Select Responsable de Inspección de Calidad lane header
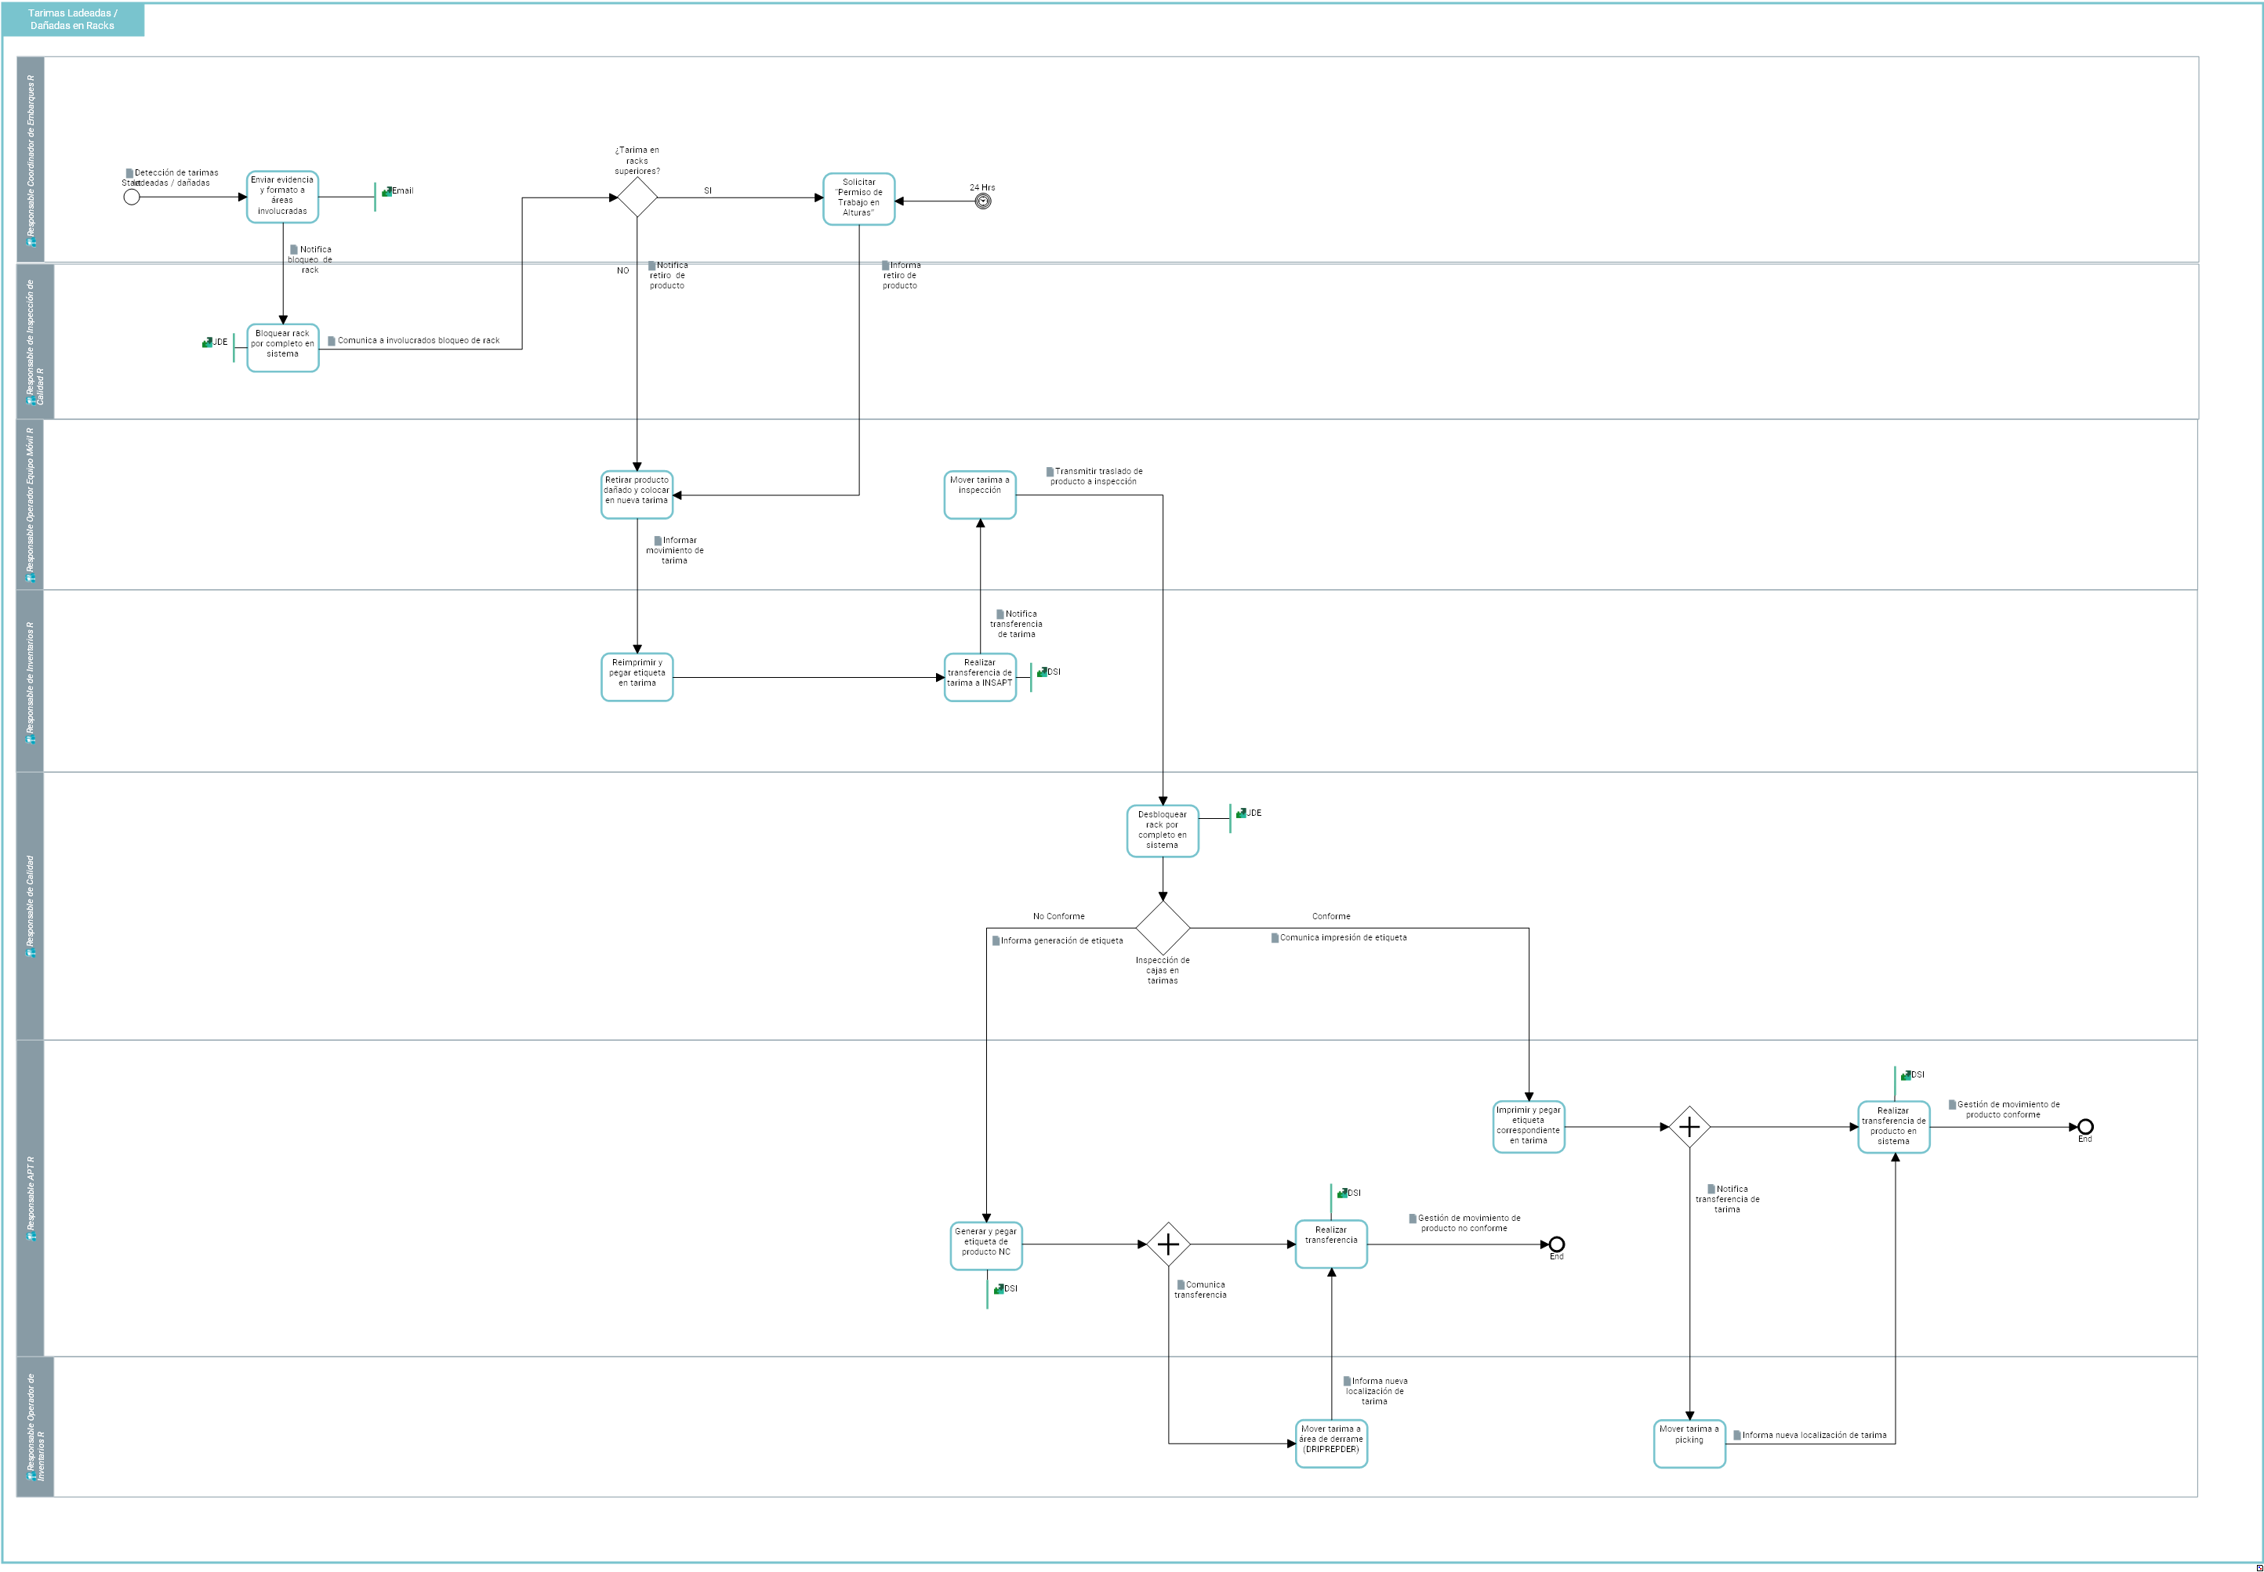This screenshot has height=1572, width=2264. (35, 342)
